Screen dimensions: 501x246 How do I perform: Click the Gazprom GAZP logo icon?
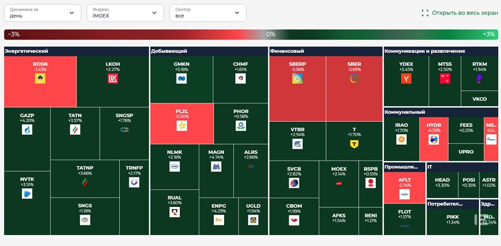click(x=27, y=129)
